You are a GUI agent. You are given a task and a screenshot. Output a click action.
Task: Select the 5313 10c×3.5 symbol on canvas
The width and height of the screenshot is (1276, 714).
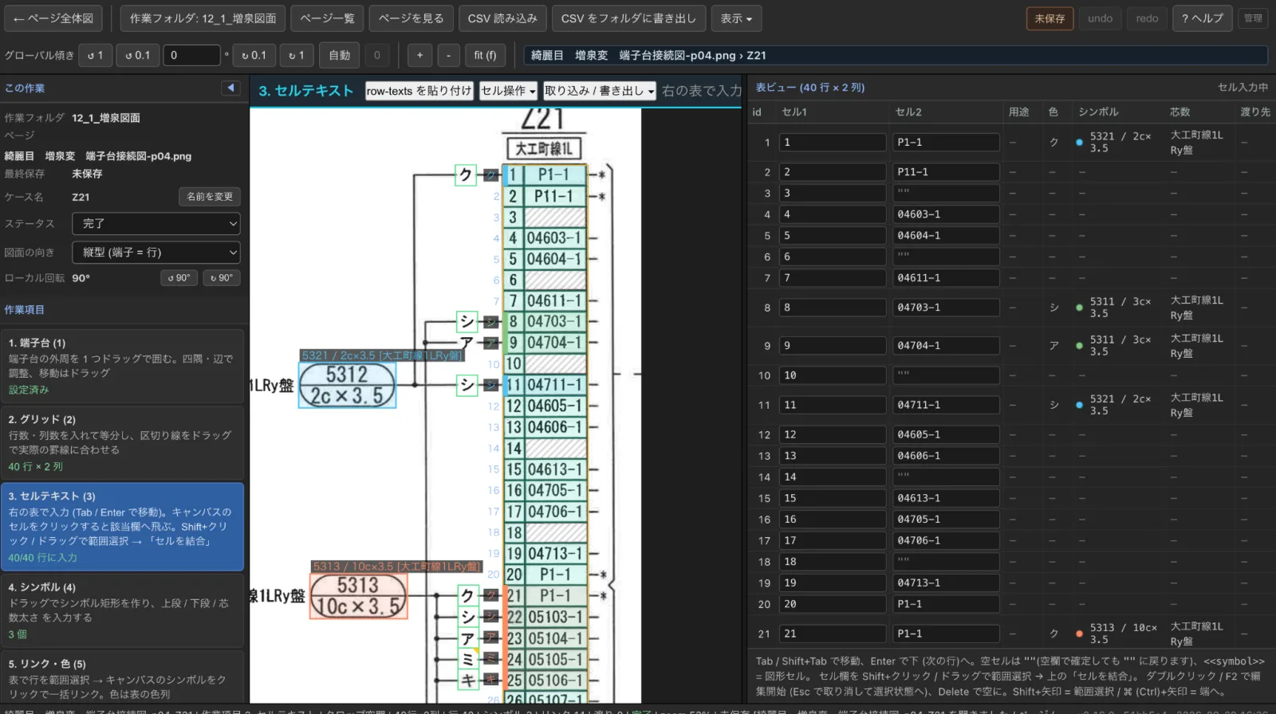pos(358,597)
